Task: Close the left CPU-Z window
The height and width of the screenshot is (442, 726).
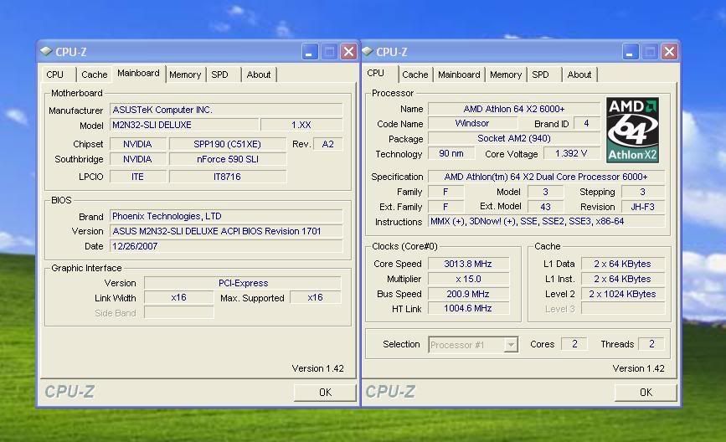Action: [x=348, y=51]
